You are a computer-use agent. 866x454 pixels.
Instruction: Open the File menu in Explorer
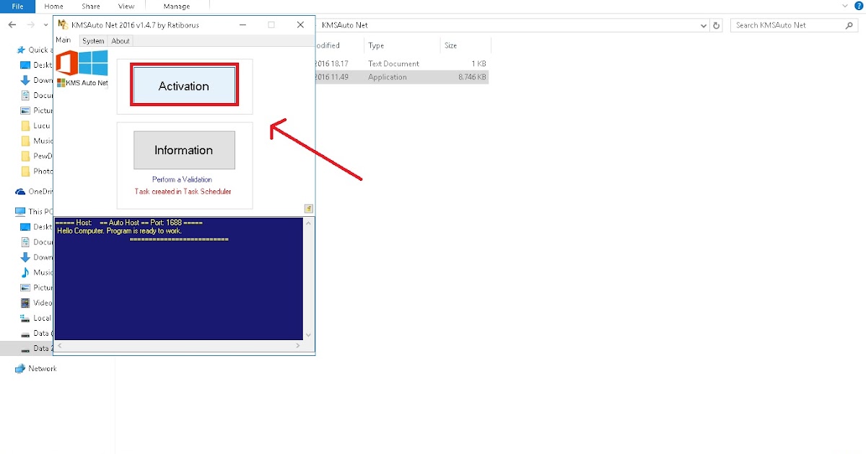(x=18, y=6)
